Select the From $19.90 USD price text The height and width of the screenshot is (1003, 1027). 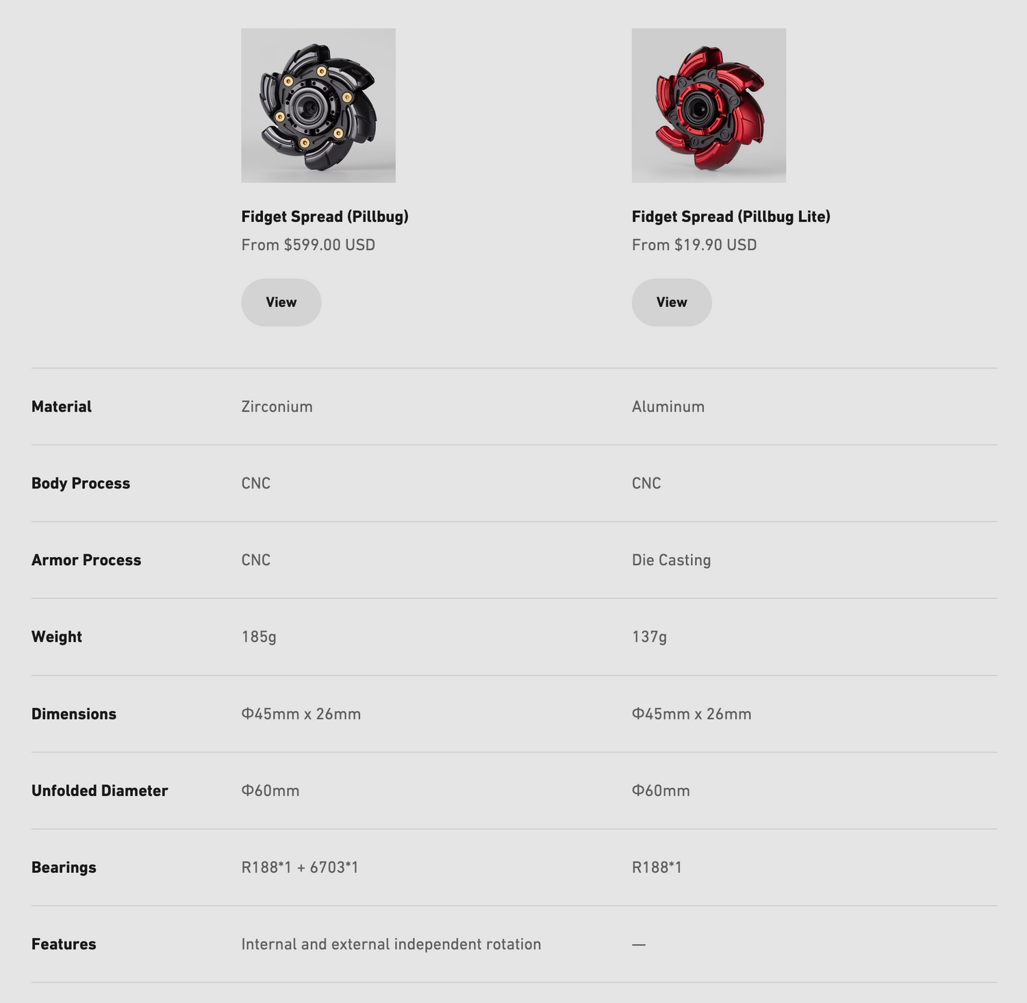click(x=694, y=245)
